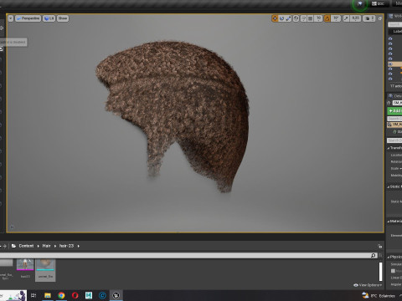Toggle the Content Browser lock icon

(x=380, y=246)
